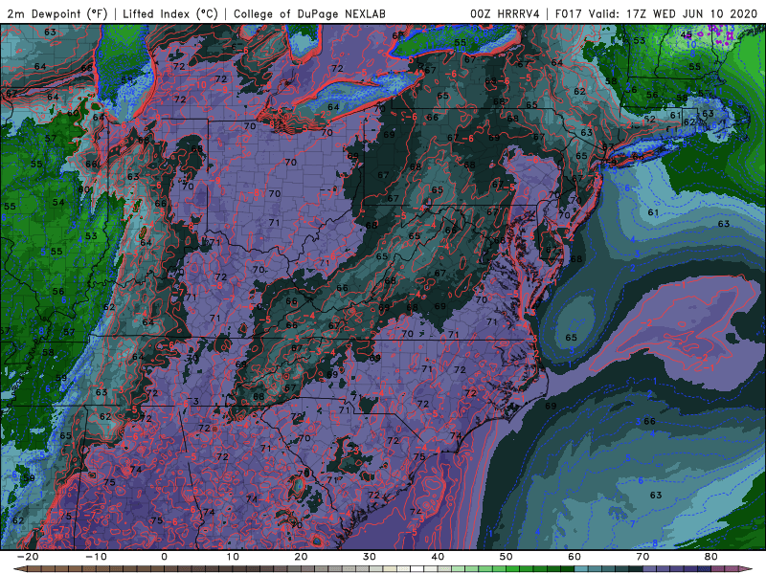
Task: Click the '2m Dewpoint (°F)' title text
Action: pyautogui.click(x=56, y=13)
